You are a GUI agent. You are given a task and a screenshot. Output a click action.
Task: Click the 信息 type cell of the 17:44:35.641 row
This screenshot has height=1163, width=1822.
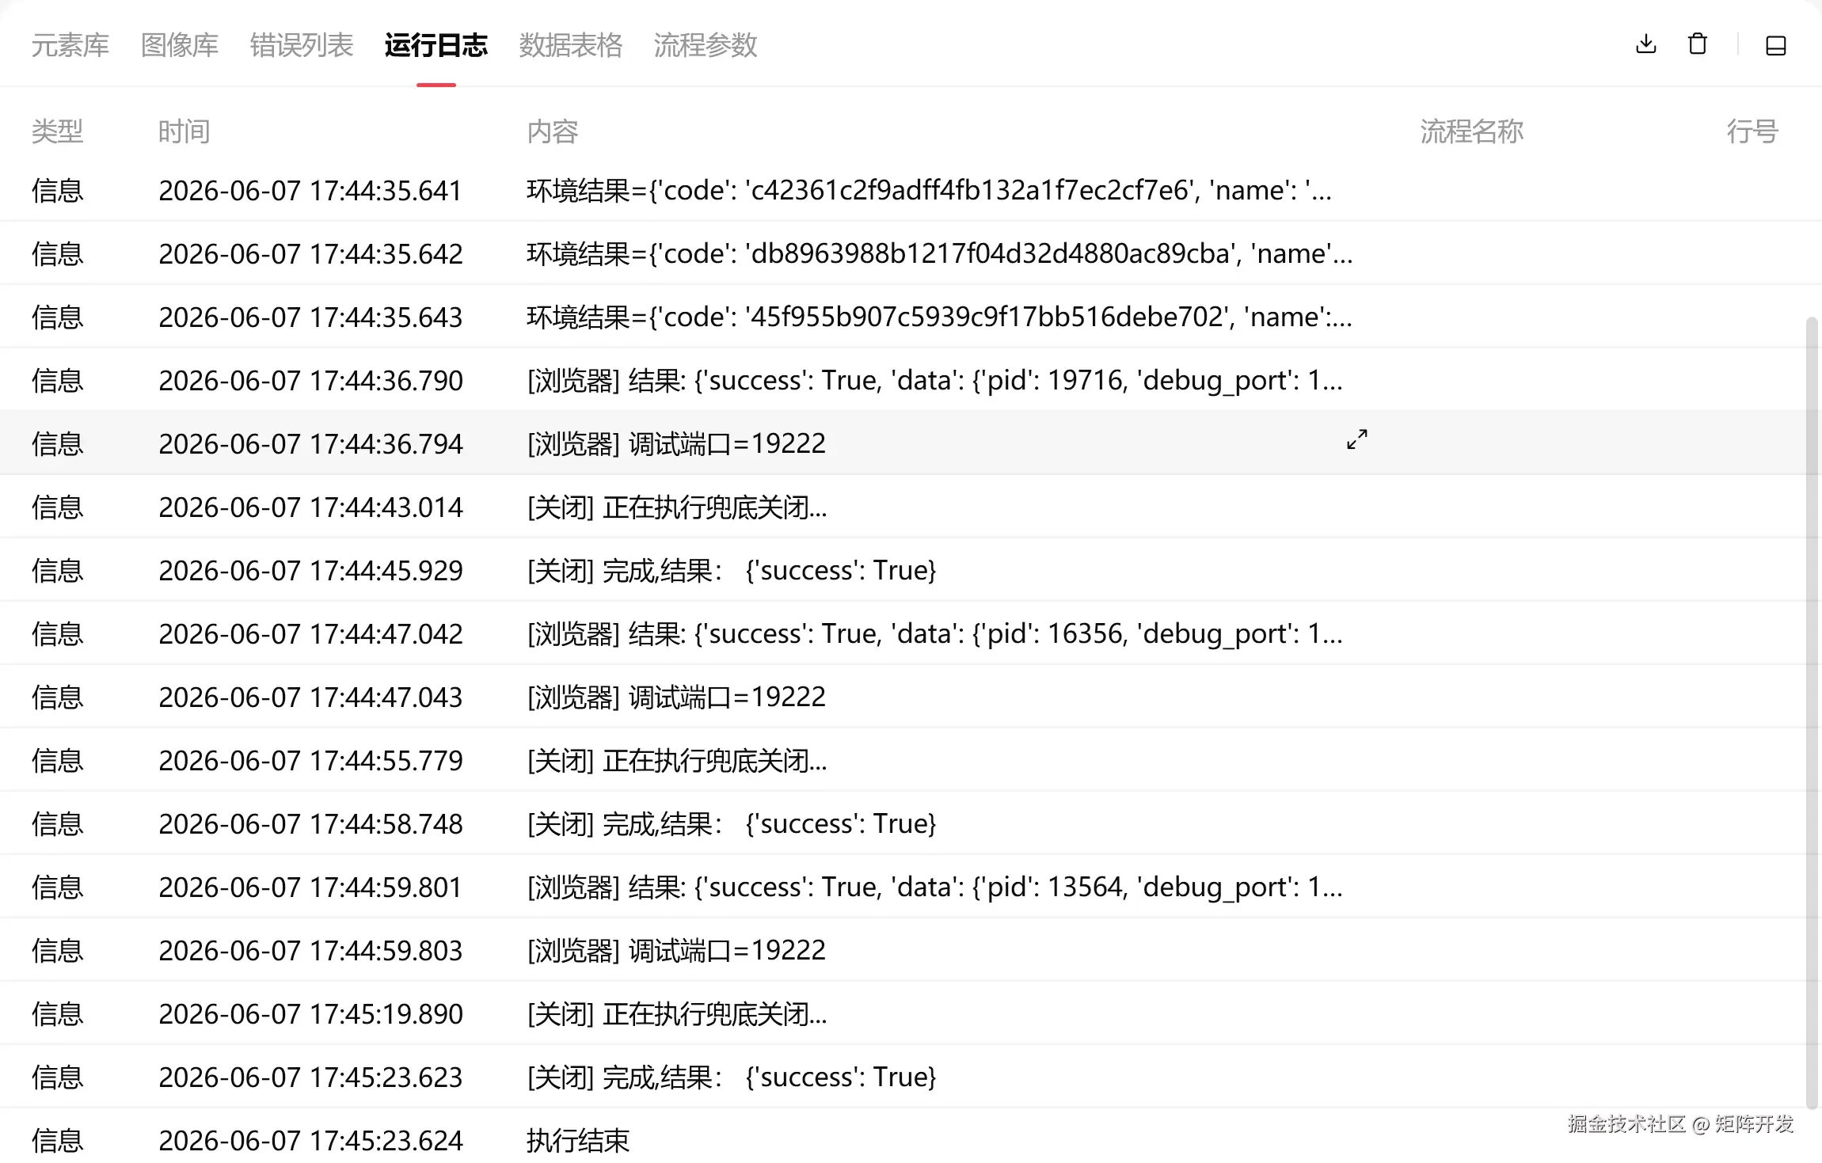click(57, 190)
